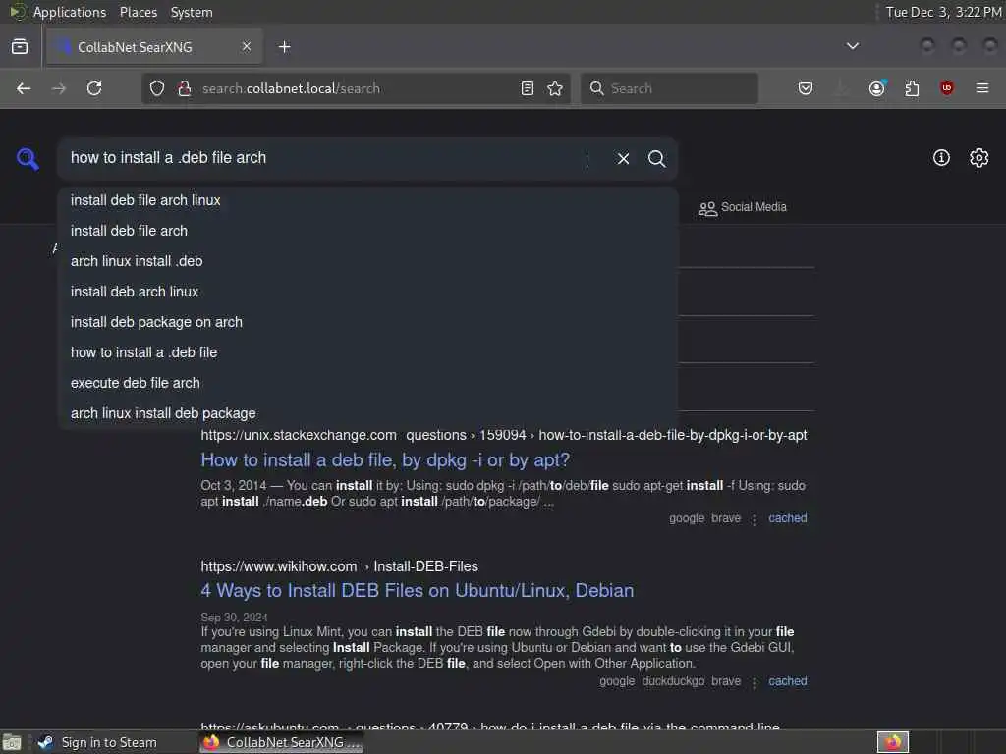Choose suggestion 'arch linux install .deb'
The height and width of the screenshot is (754, 1006).
tap(367, 261)
